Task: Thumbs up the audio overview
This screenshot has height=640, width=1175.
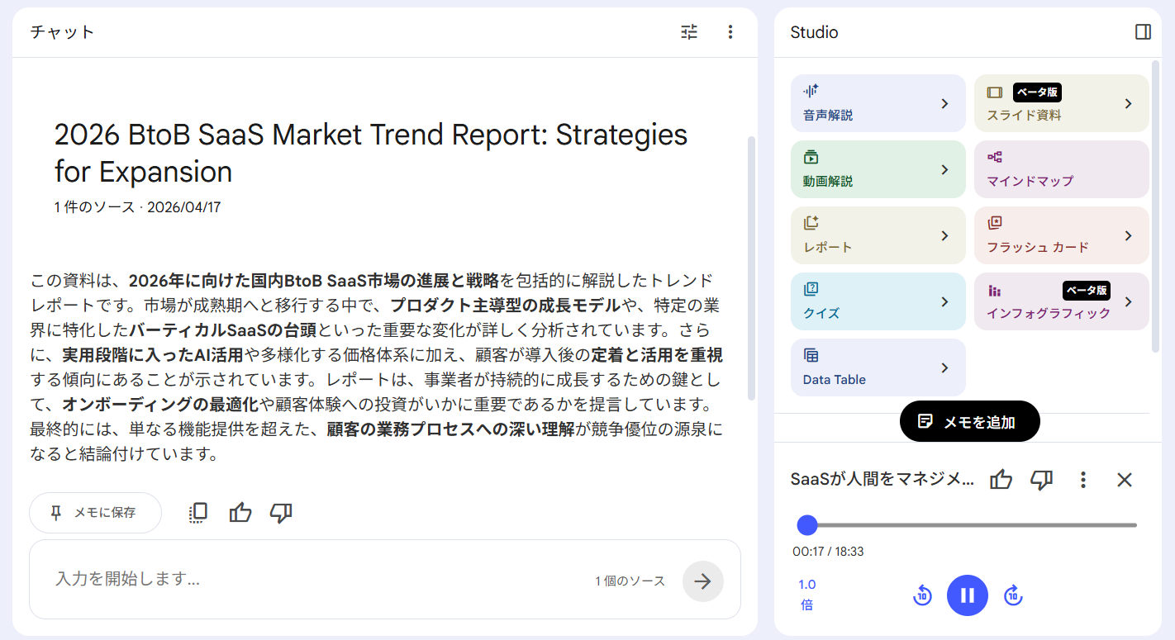Action: (1001, 480)
